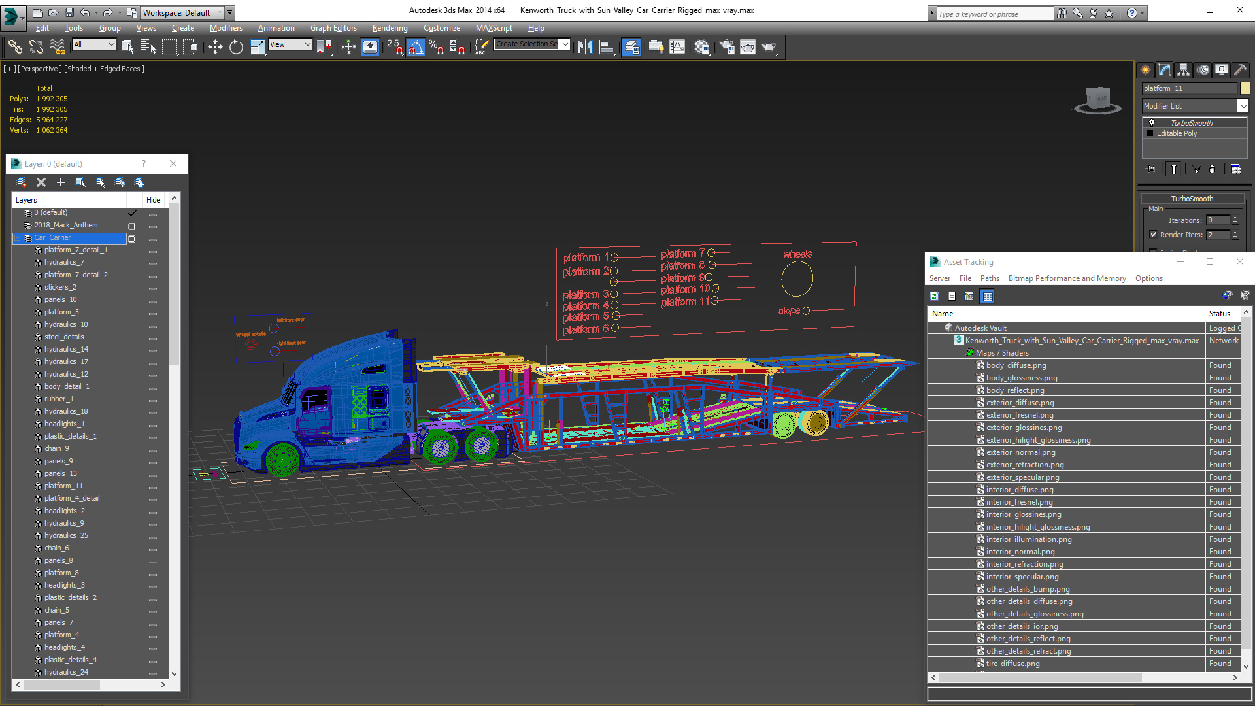This screenshot has height=706, width=1255.
Task: Activate the Select Object tool
Action: coord(127,46)
